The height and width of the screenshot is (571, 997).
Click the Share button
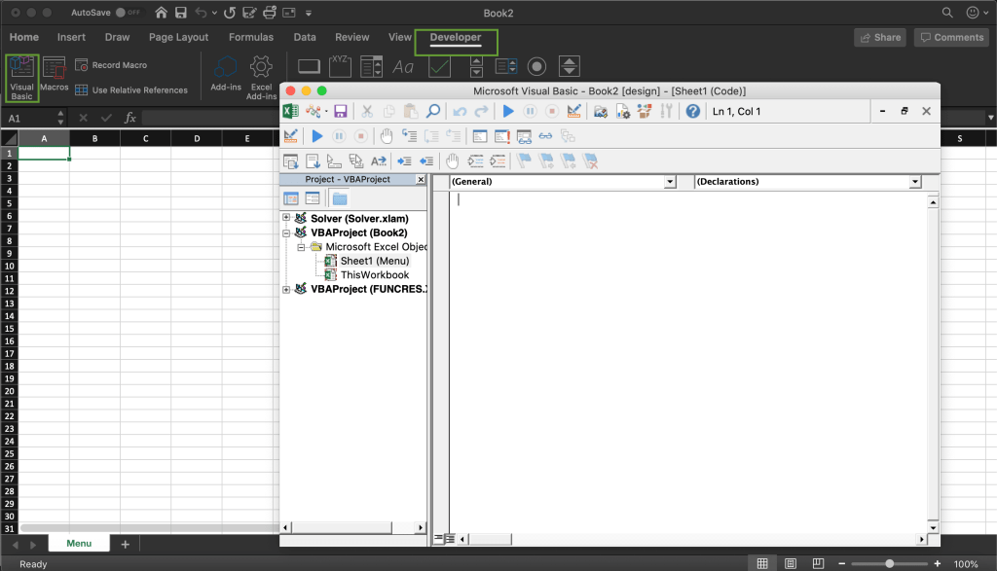pyautogui.click(x=880, y=37)
